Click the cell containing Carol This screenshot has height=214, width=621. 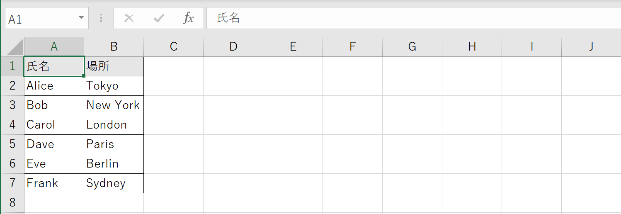(54, 125)
